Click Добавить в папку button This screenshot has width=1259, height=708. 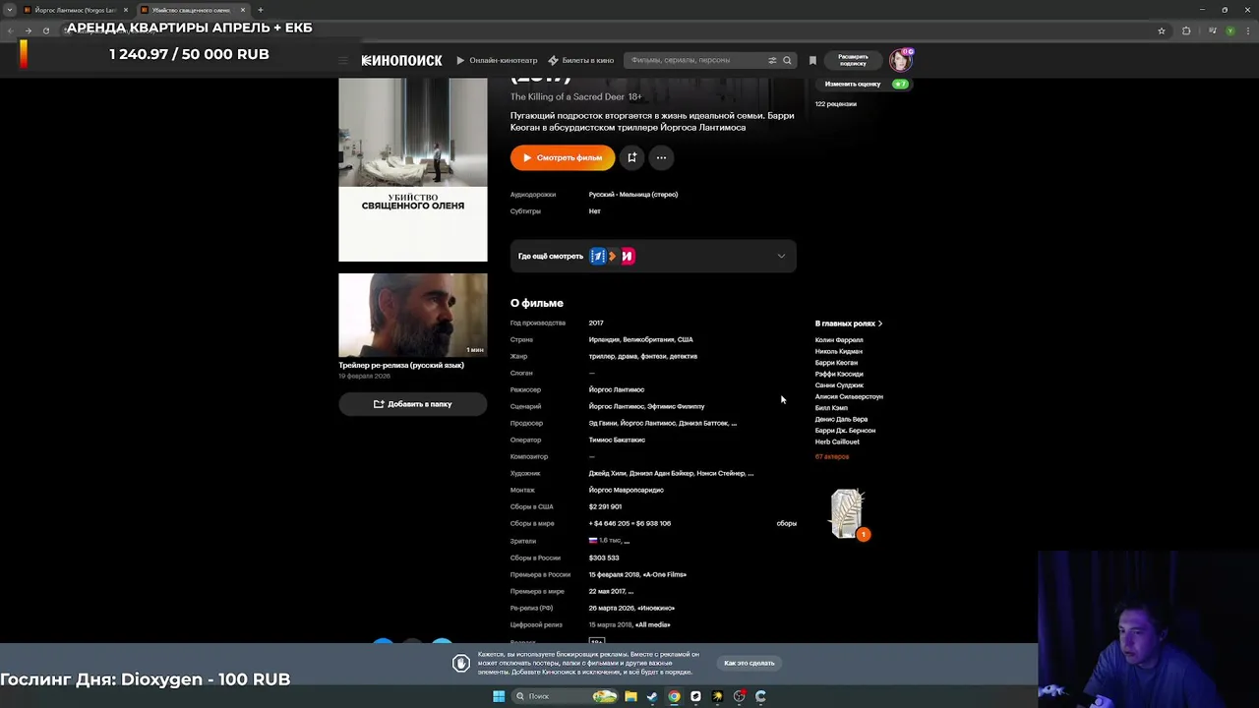point(412,404)
